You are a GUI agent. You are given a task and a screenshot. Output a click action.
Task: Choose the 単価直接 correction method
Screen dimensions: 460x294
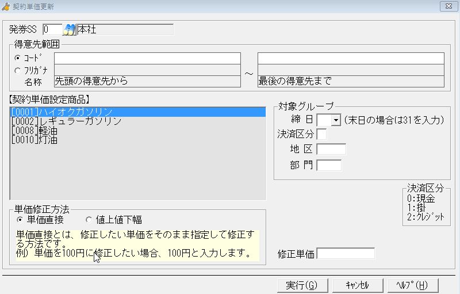(x=20, y=220)
